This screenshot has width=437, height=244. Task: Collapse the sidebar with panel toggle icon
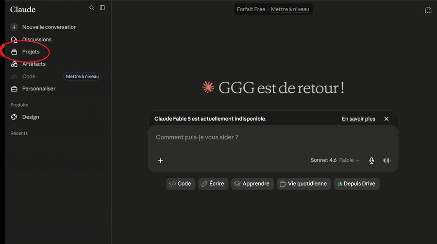tap(102, 8)
